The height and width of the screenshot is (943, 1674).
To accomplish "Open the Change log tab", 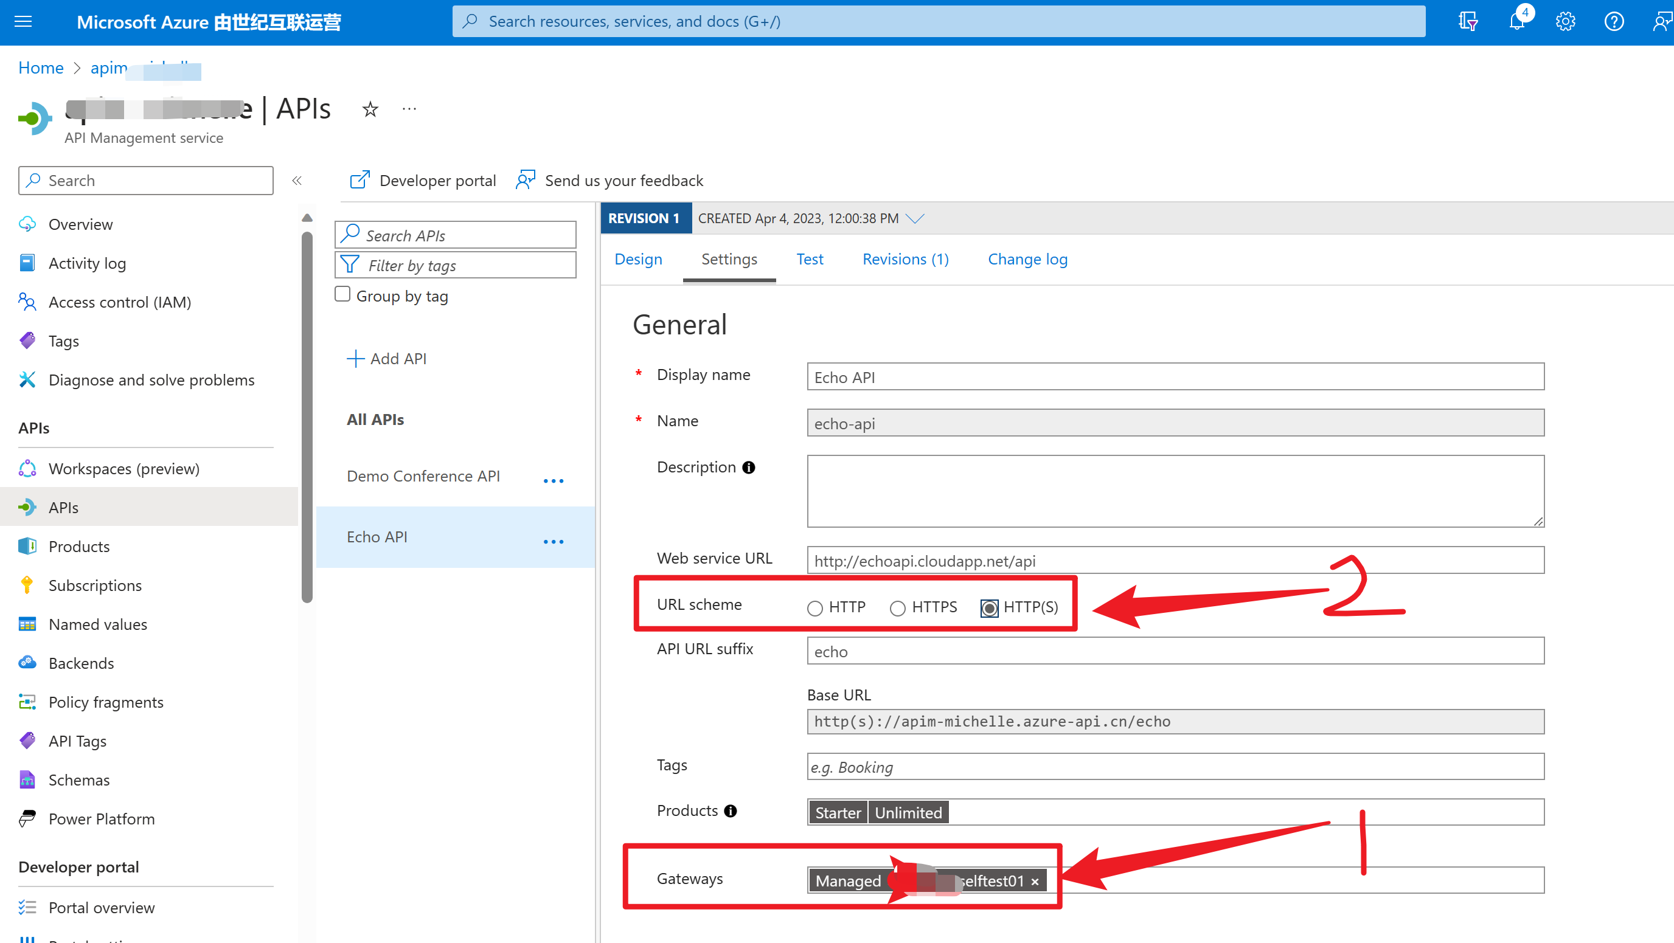I will (x=1027, y=259).
